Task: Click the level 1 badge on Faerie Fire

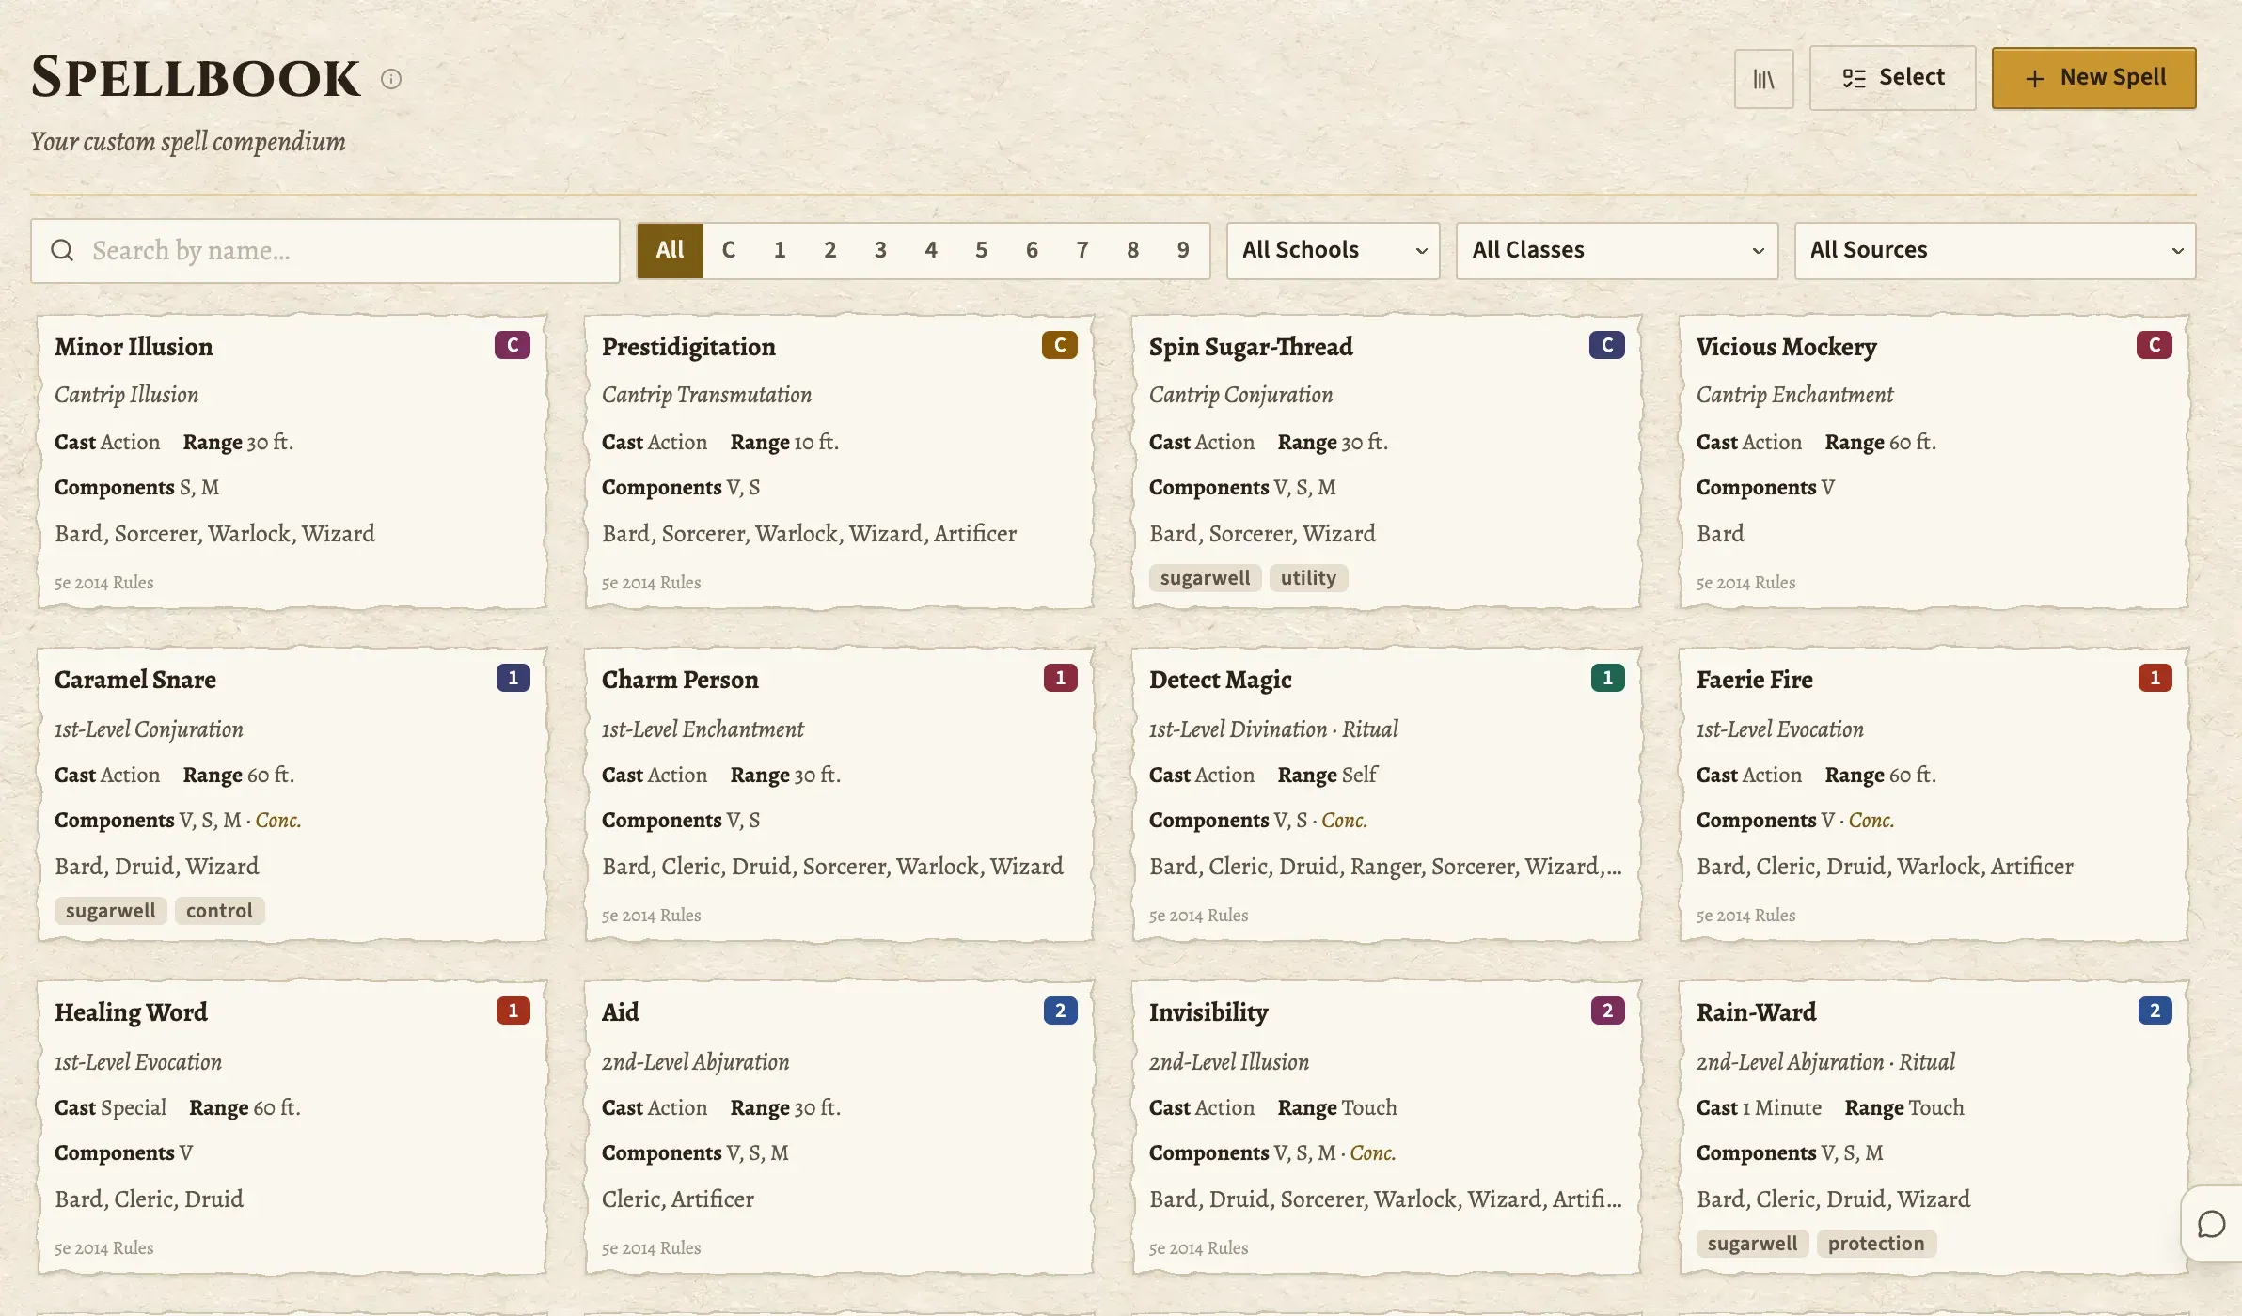Action: [2155, 678]
